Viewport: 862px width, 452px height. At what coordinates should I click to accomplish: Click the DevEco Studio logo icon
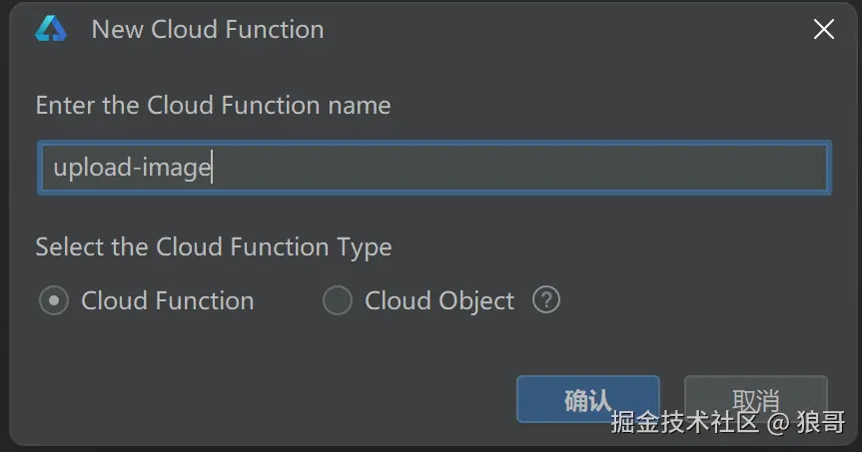coord(50,30)
